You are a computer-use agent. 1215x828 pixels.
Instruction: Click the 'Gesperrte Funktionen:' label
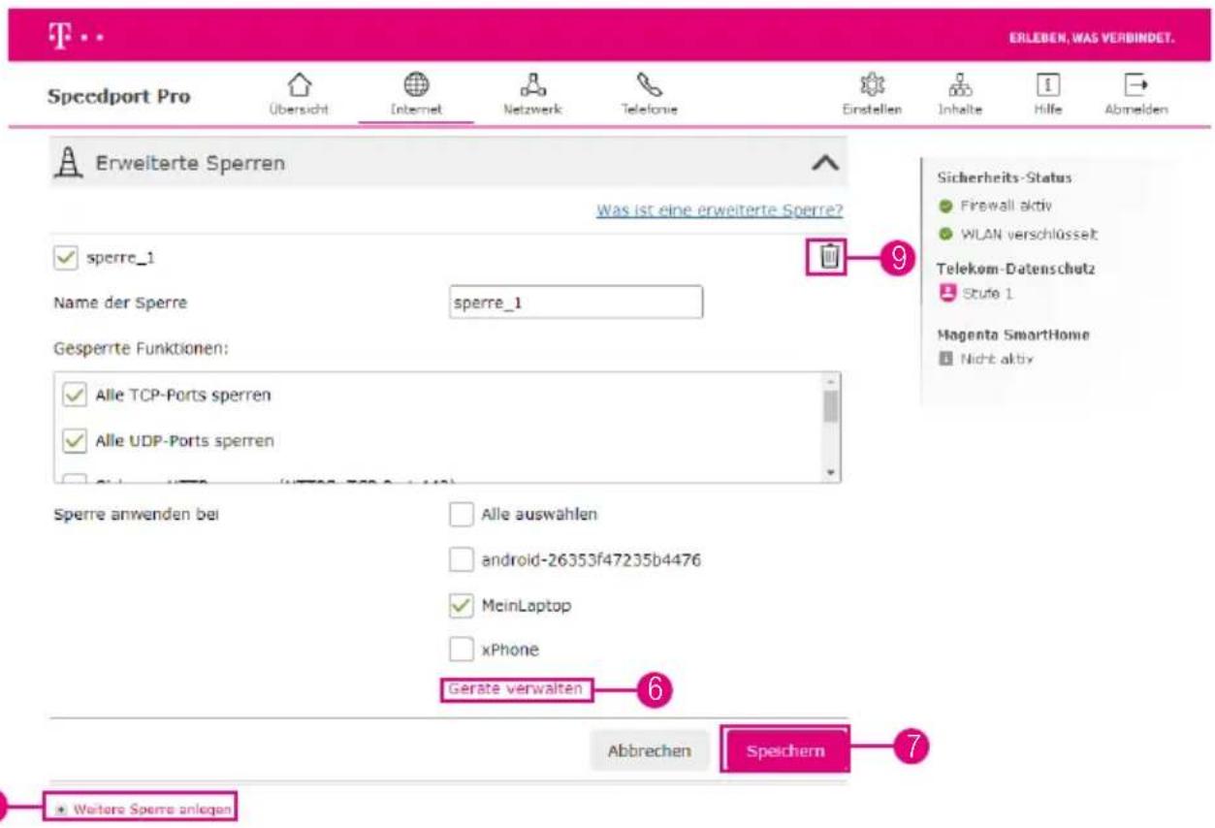(x=141, y=347)
